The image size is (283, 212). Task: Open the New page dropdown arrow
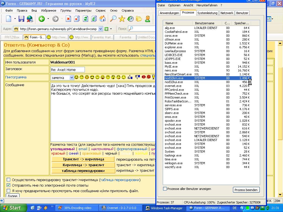click(15, 18)
